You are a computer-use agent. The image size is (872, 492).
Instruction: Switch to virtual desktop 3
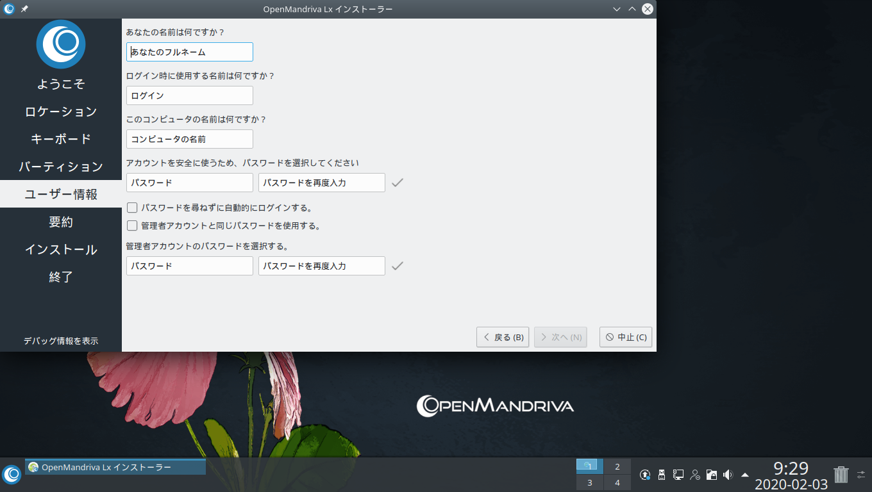point(589,482)
